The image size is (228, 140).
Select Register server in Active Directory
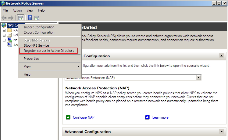(x=49, y=51)
